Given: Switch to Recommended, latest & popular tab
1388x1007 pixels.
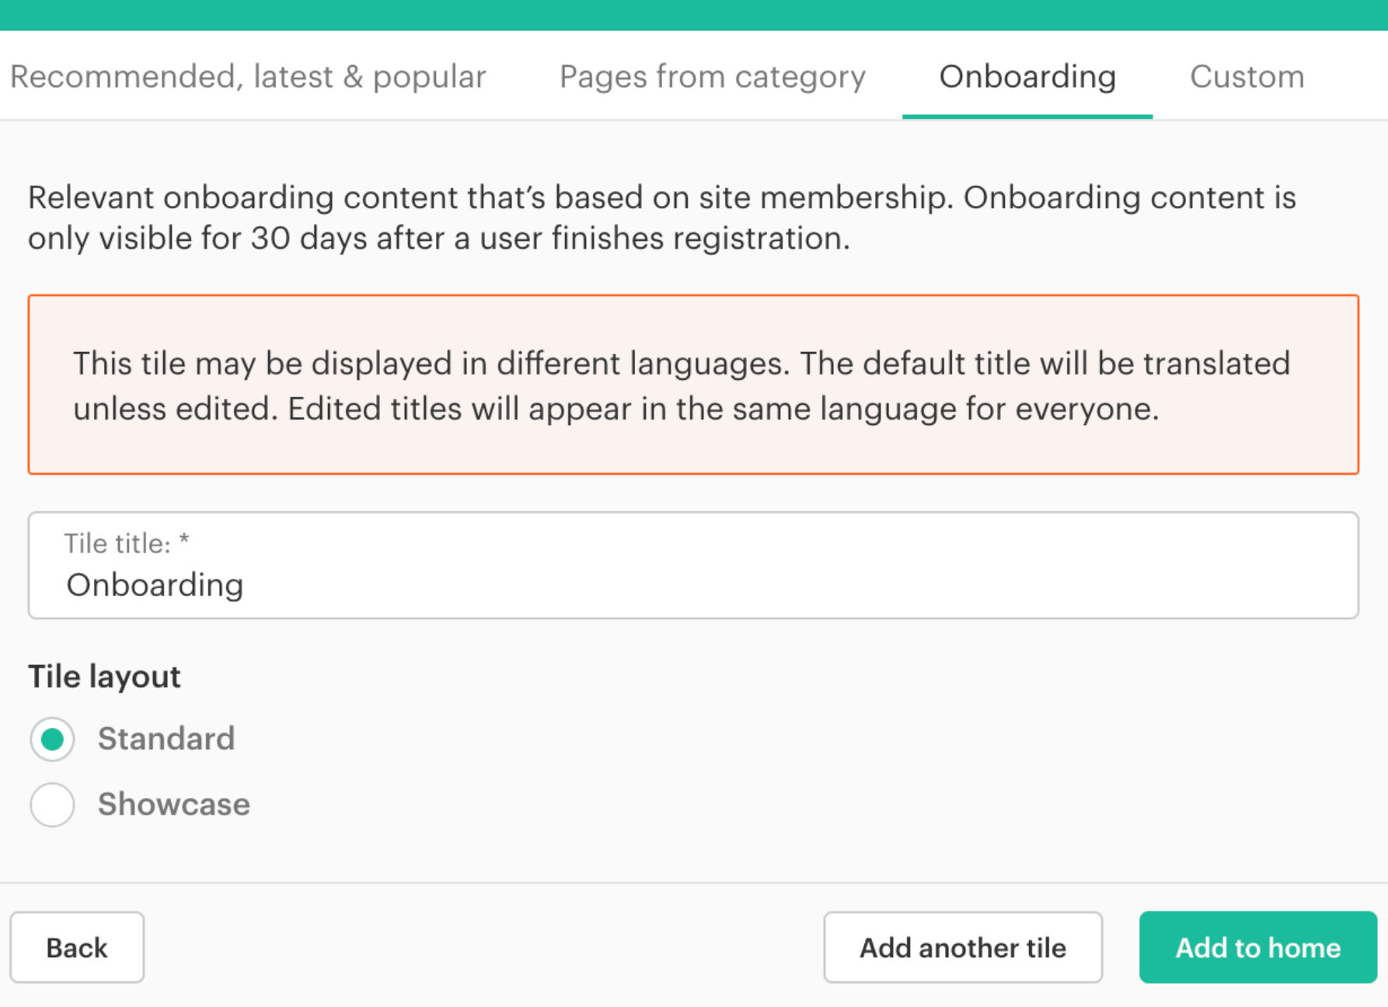Looking at the screenshot, I should click(x=248, y=77).
